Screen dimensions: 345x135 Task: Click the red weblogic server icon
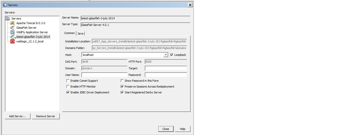point(12,41)
